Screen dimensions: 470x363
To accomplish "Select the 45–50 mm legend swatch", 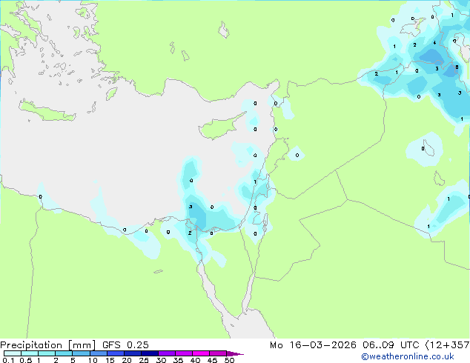I will (x=218, y=353).
